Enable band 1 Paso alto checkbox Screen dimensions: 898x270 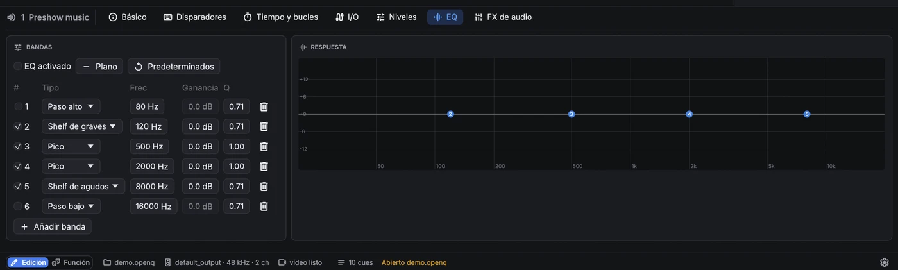(18, 106)
